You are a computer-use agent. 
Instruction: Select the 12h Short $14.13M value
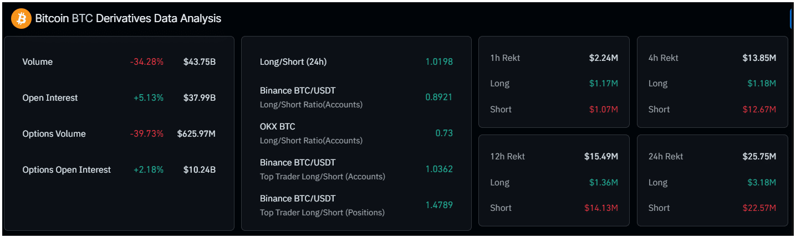pyautogui.click(x=601, y=208)
